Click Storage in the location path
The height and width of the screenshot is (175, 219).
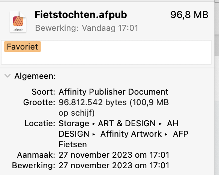click(x=74, y=124)
